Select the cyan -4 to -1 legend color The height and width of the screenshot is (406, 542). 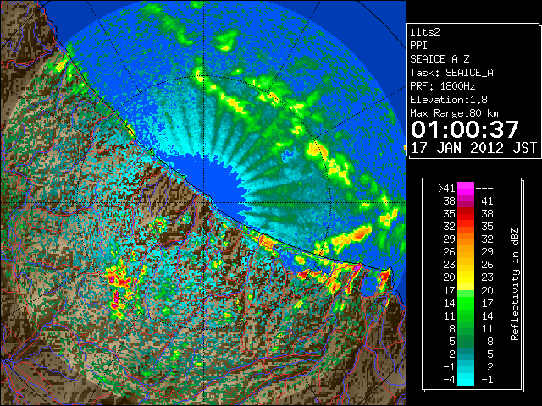466,379
